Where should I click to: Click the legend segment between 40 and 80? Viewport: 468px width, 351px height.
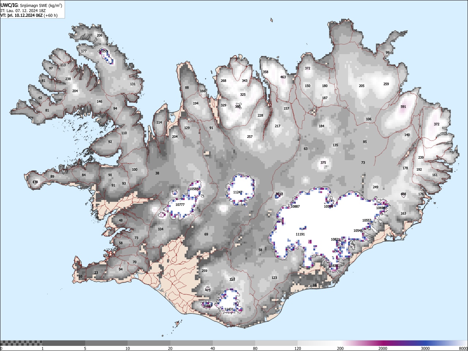coord(234,343)
